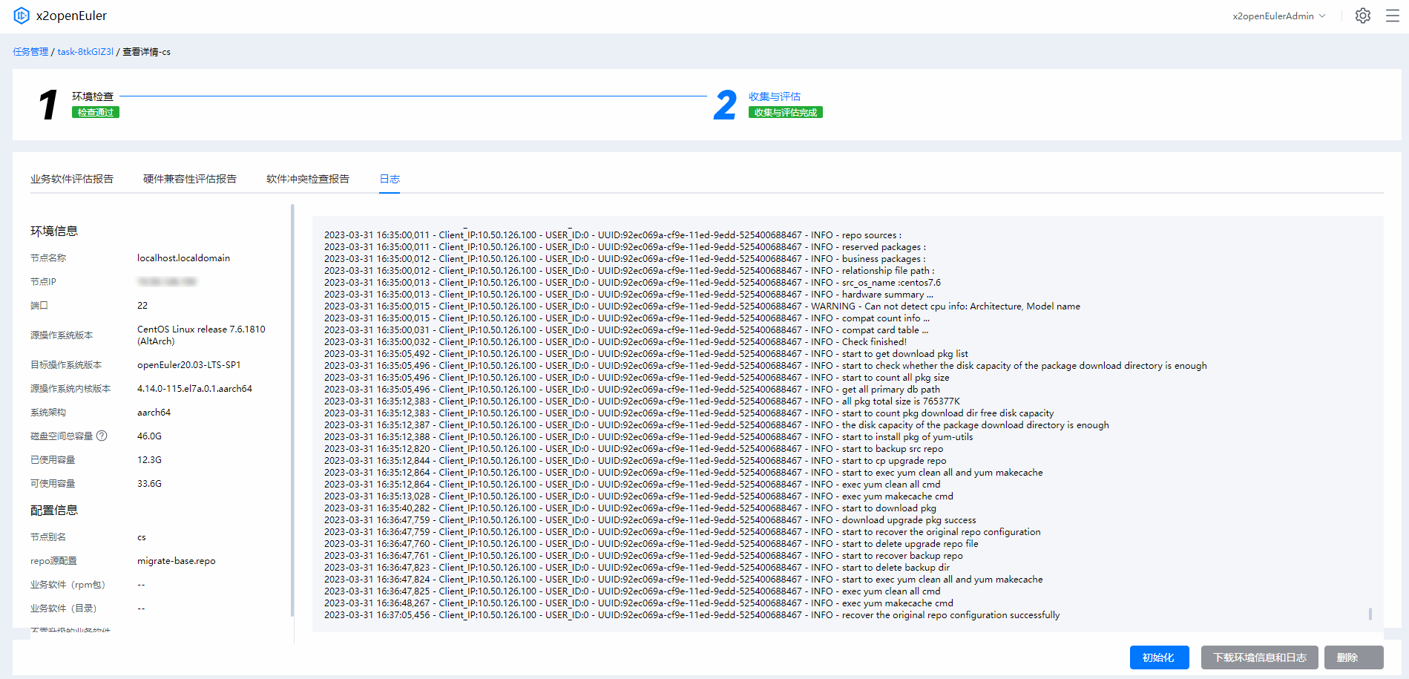Go to 任务管理 breadcrumb link
The width and height of the screenshot is (1409, 679).
(30, 52)
